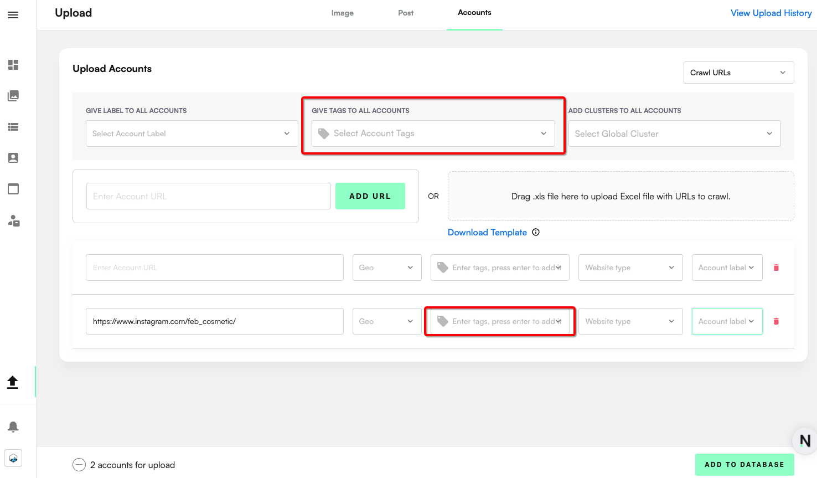Viewport: 817px width, 478px height.
Task: Click the info icon beside Download Template
Action: pyautogui.click(x=536, y=232)
